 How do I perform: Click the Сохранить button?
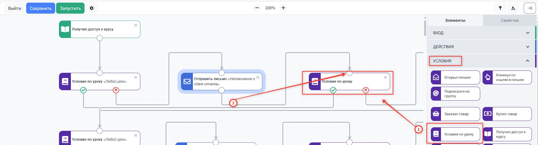[41, 8]
